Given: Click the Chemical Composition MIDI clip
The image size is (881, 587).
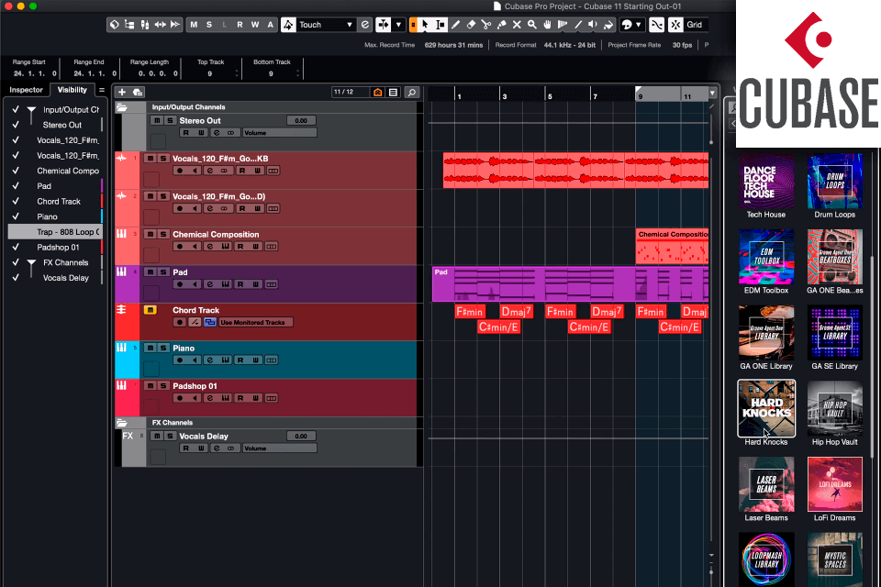Looking at the screenshot, I should point(672,246).
